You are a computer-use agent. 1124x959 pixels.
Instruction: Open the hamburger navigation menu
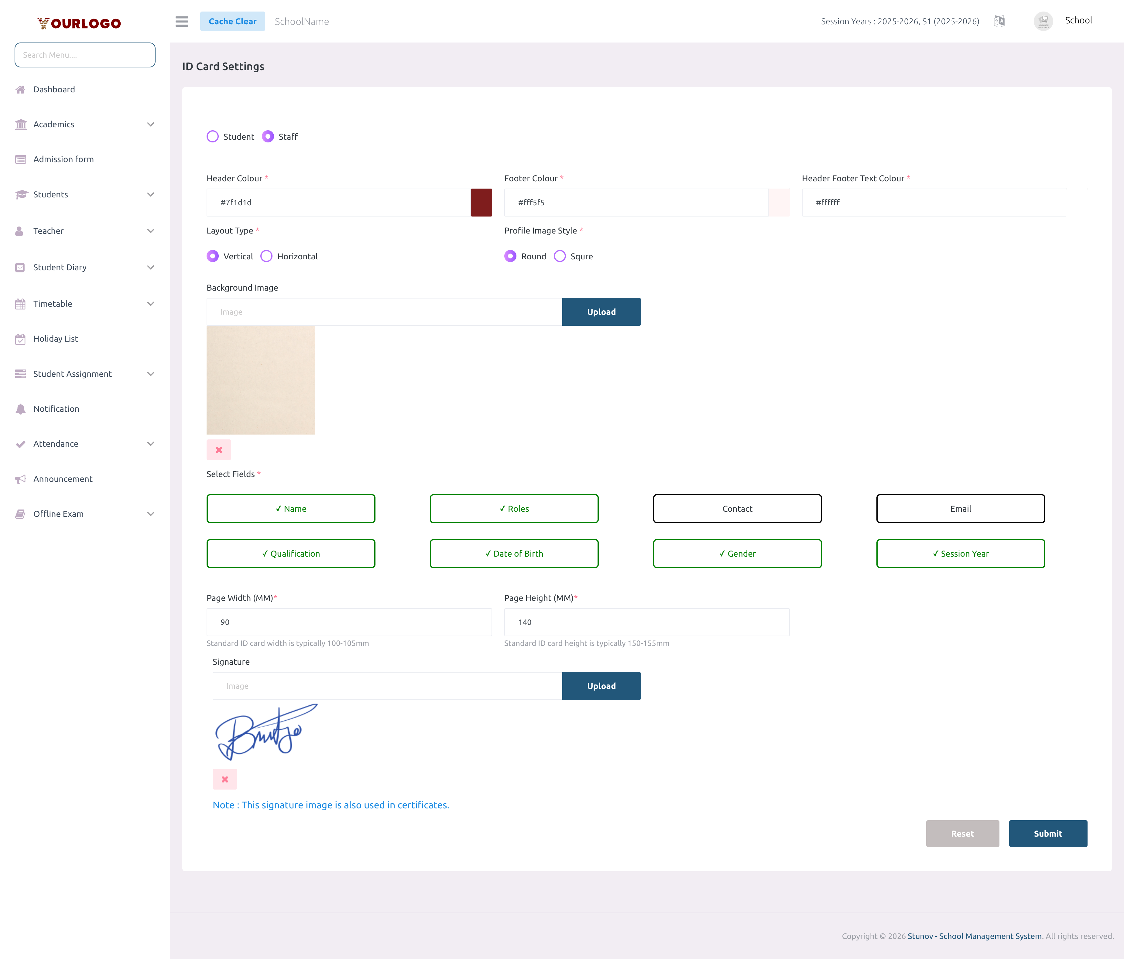pos(182,22)
